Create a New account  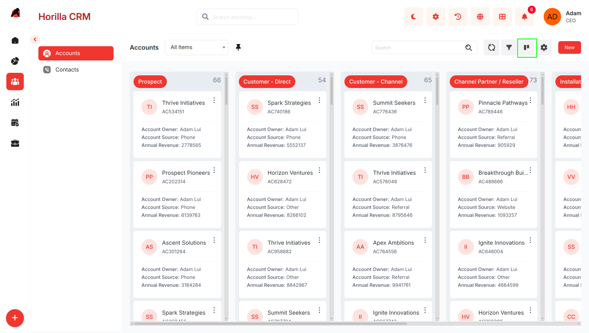click(x=569, y=47)
